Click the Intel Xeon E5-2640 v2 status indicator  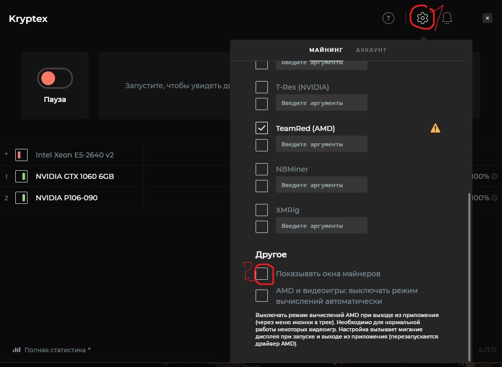tap(21, 155)
